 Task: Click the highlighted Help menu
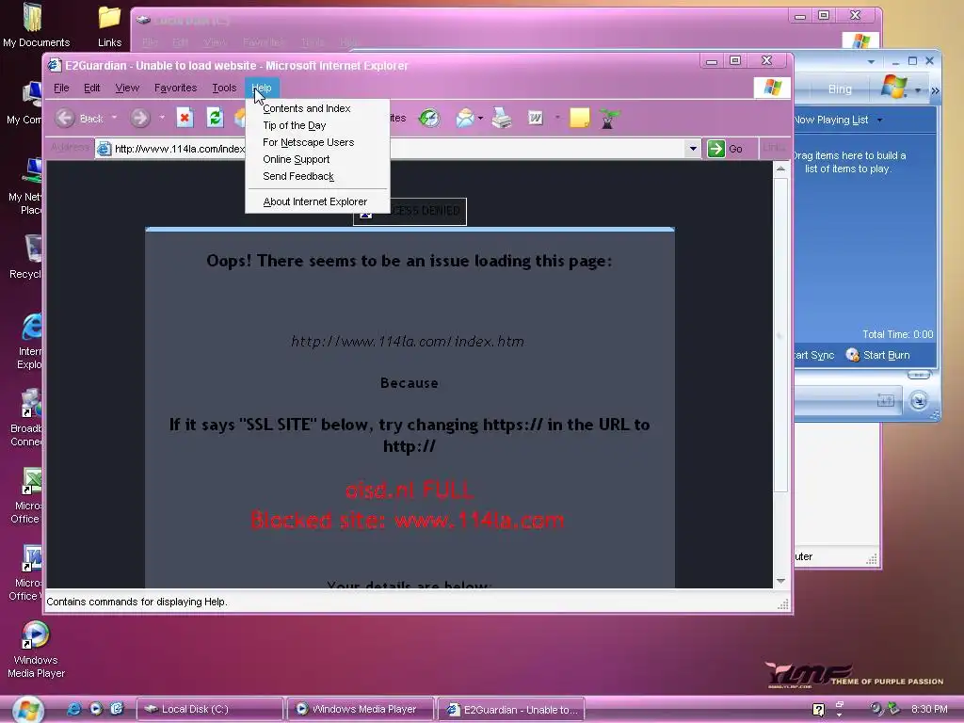(262, 88)
